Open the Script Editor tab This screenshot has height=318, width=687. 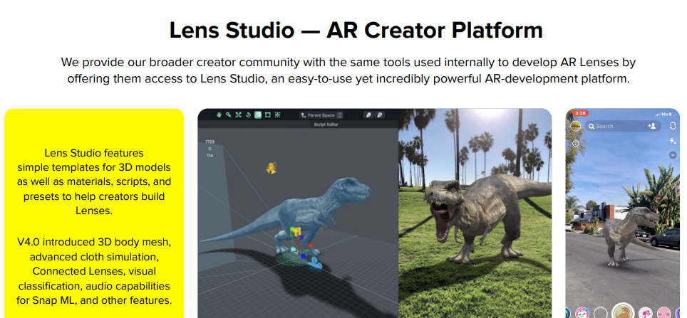pos(326,124)
